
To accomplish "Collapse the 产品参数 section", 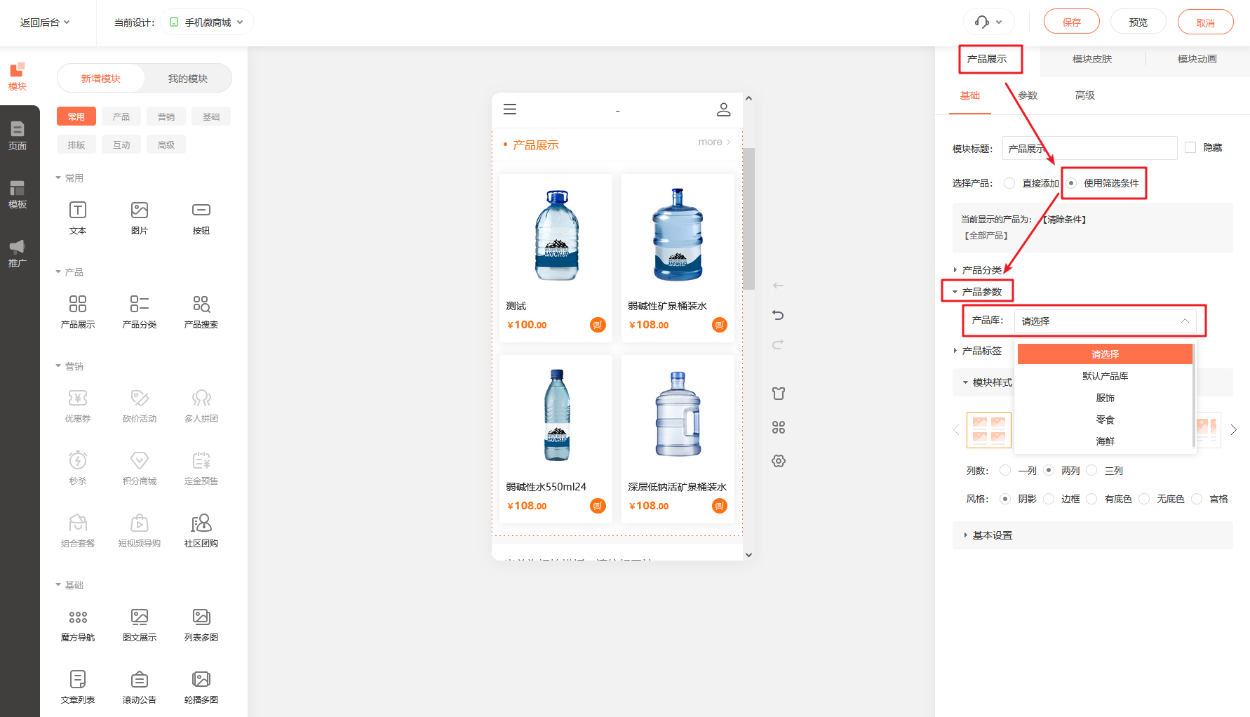I will tap(978, 292).
